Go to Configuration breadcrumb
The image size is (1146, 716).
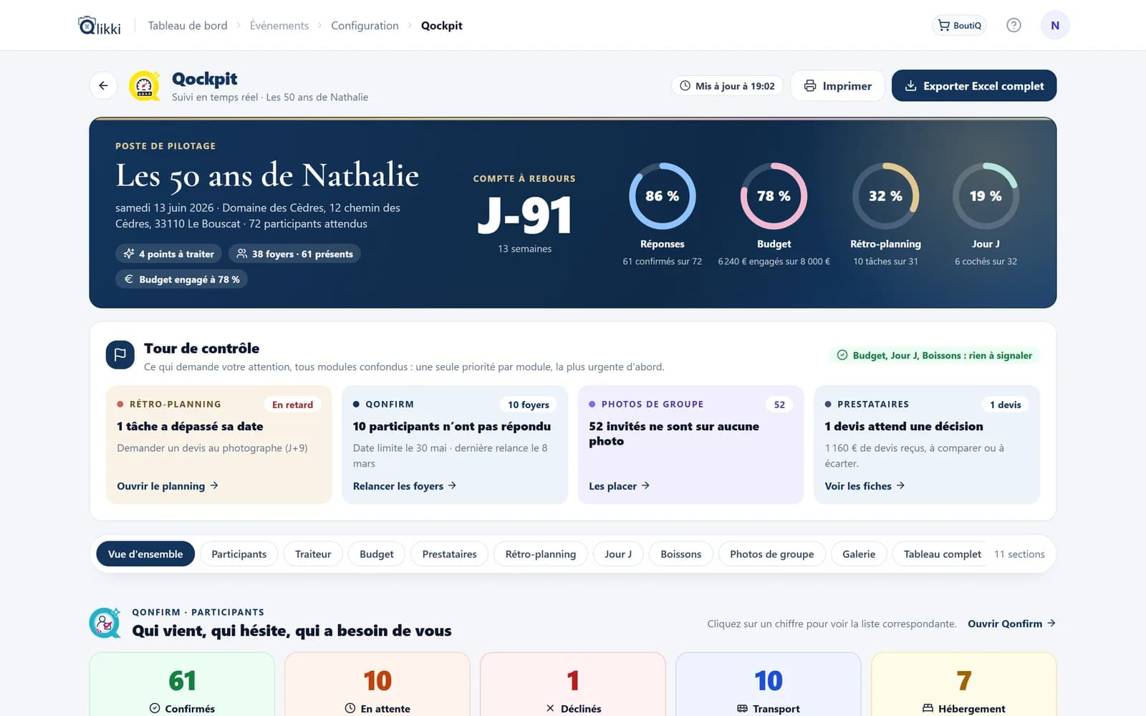(365, 26)
